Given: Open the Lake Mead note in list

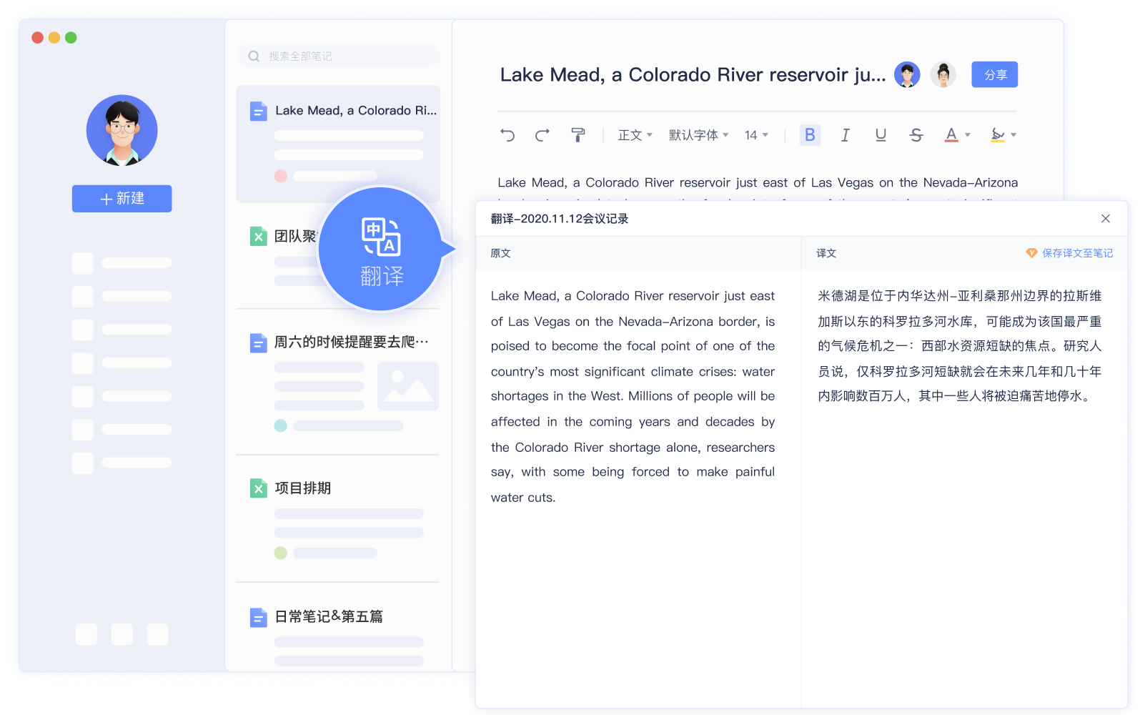Looking at the screenshot, I should pyautogui.click(x=338, y=144).
